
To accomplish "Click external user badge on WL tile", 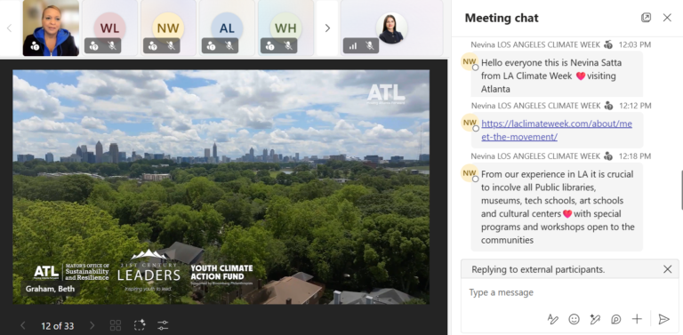I will 93,45.
